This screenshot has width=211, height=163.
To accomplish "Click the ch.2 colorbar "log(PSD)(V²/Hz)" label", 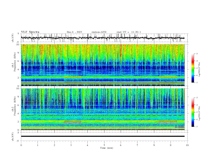I will [x=200, y=113].
